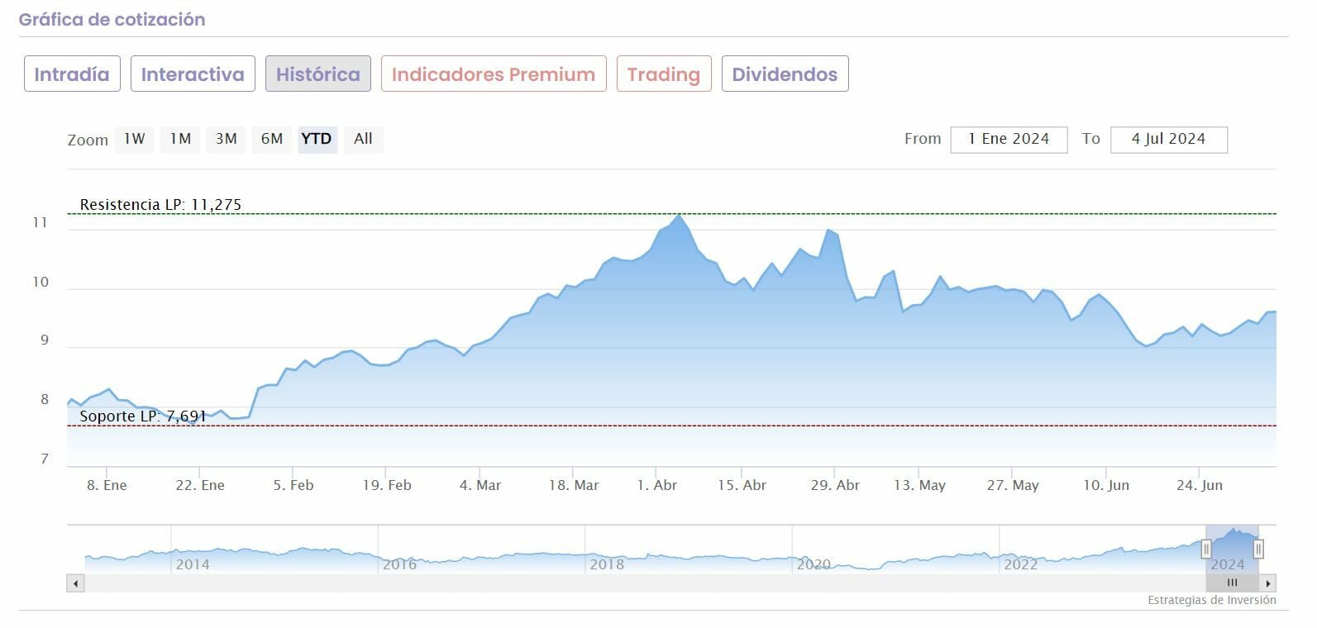
Task: Show the Dividendos tab
Action: pyautogui.click(x=785, y=74)
